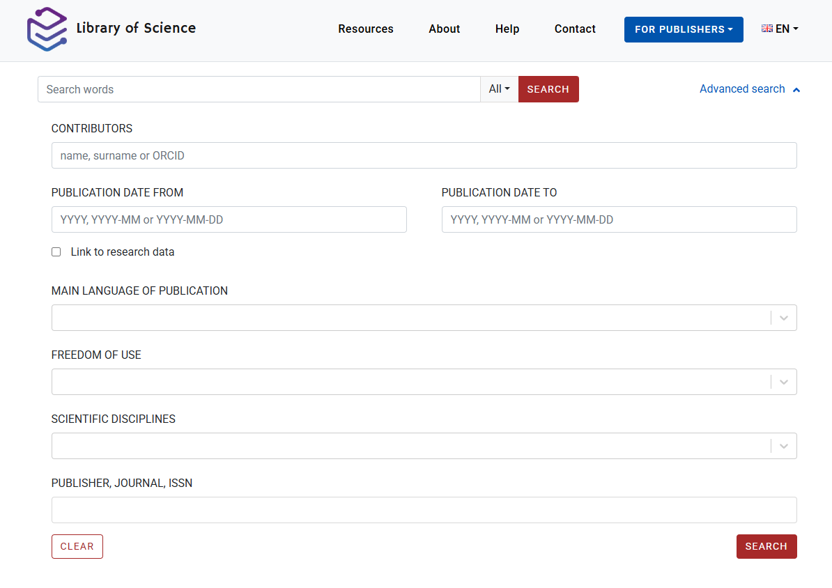Screen dimensions: 832x588
Task: Select Help in the top navigation
Action: click(507, 29)
